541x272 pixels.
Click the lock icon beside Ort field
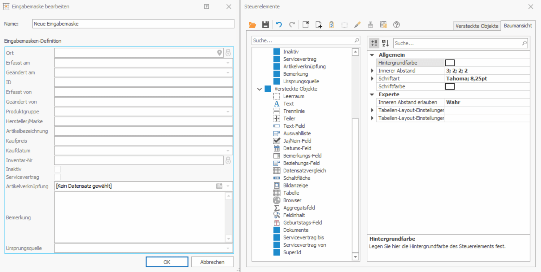tap(228, 53)
